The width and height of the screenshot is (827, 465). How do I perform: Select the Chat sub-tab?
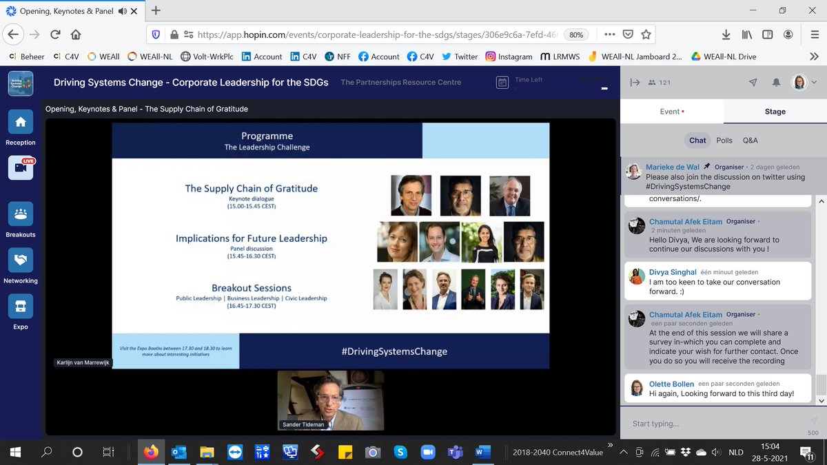697,140
